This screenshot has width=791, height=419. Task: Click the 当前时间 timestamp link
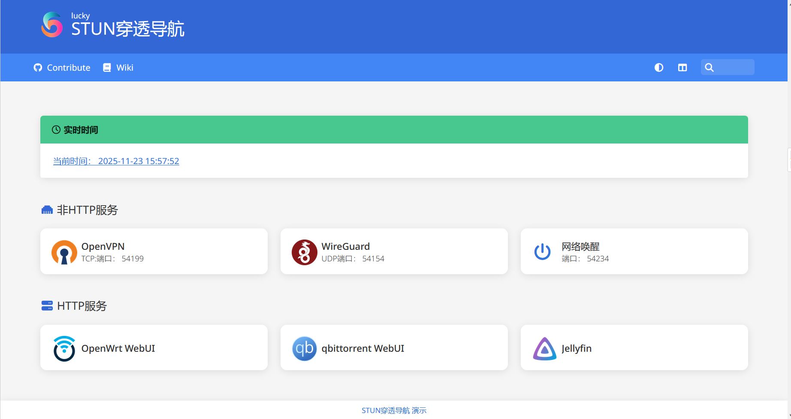[x=116, y=161]
